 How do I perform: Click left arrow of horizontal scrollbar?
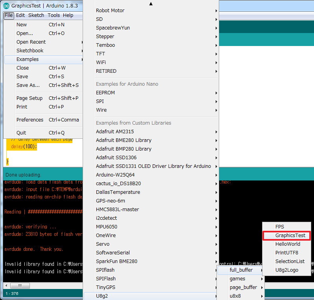point(6,285)
